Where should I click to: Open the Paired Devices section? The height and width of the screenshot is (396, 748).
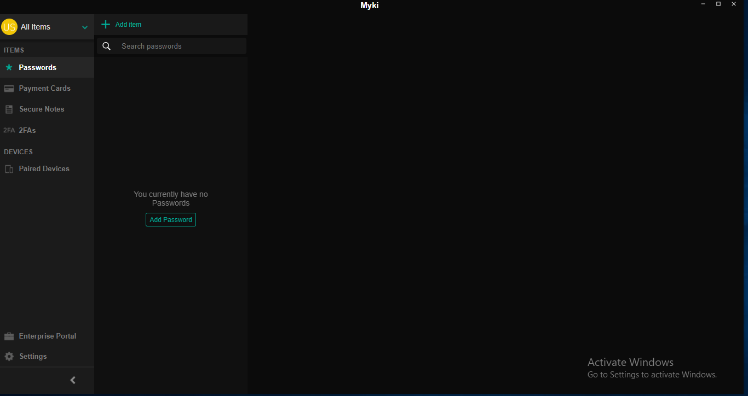point(47,168)
